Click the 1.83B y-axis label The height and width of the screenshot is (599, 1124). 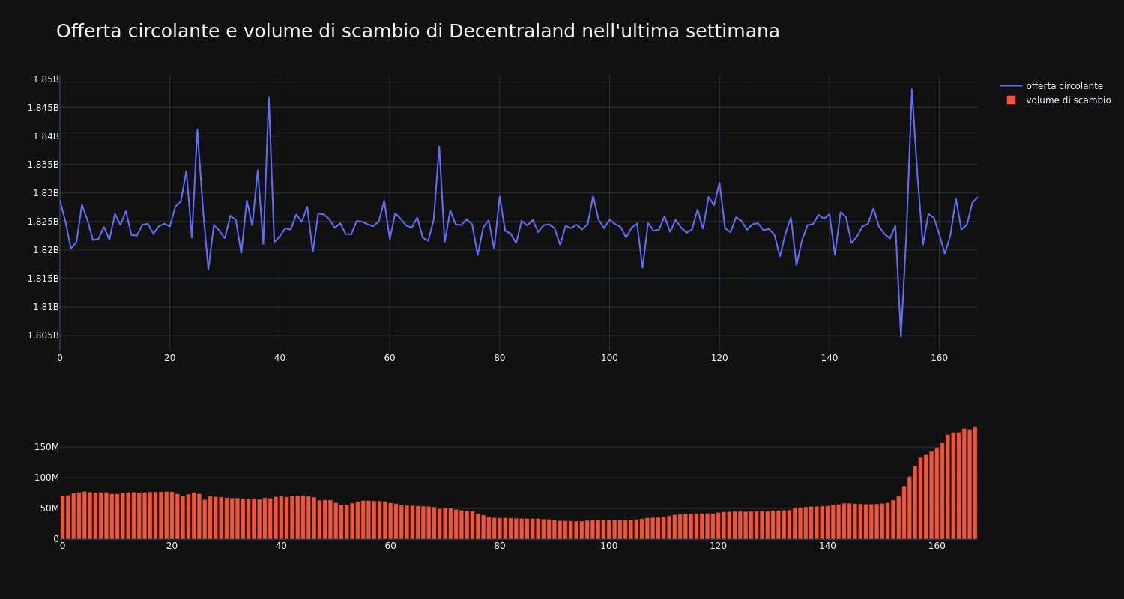click(45, 193)
